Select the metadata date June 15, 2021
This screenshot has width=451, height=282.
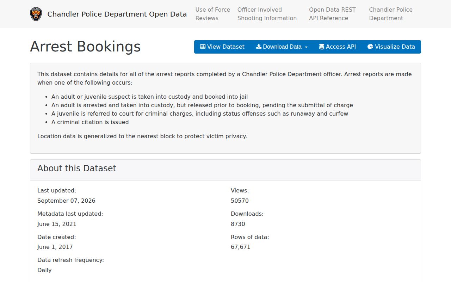click(57, 224)
